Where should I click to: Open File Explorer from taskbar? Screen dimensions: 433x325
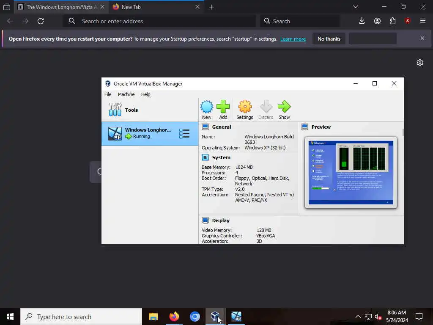click(x=153, y=317)
